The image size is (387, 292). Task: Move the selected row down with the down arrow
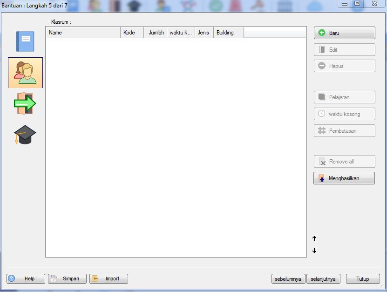tap(314, 251)
